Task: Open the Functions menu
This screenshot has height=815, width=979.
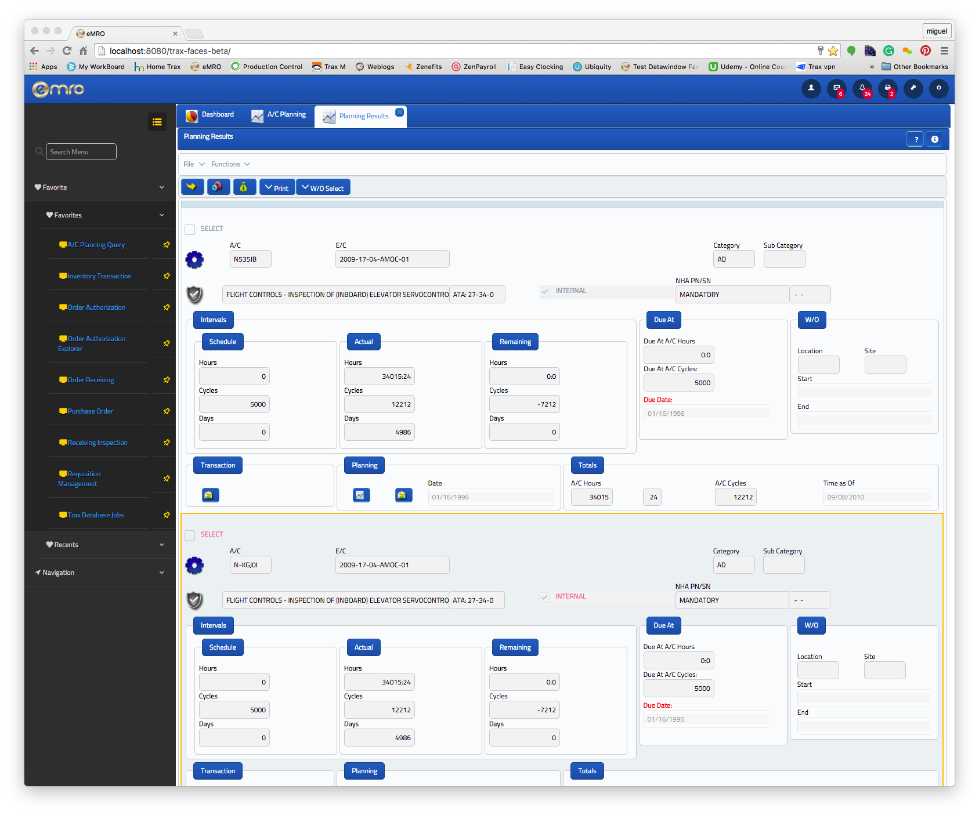Action: coord(230,164)
